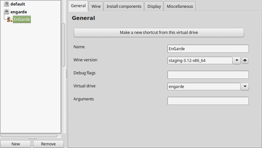Click the Remove button
This screenshot has width=262, height=148.
(x=48, y=144)
